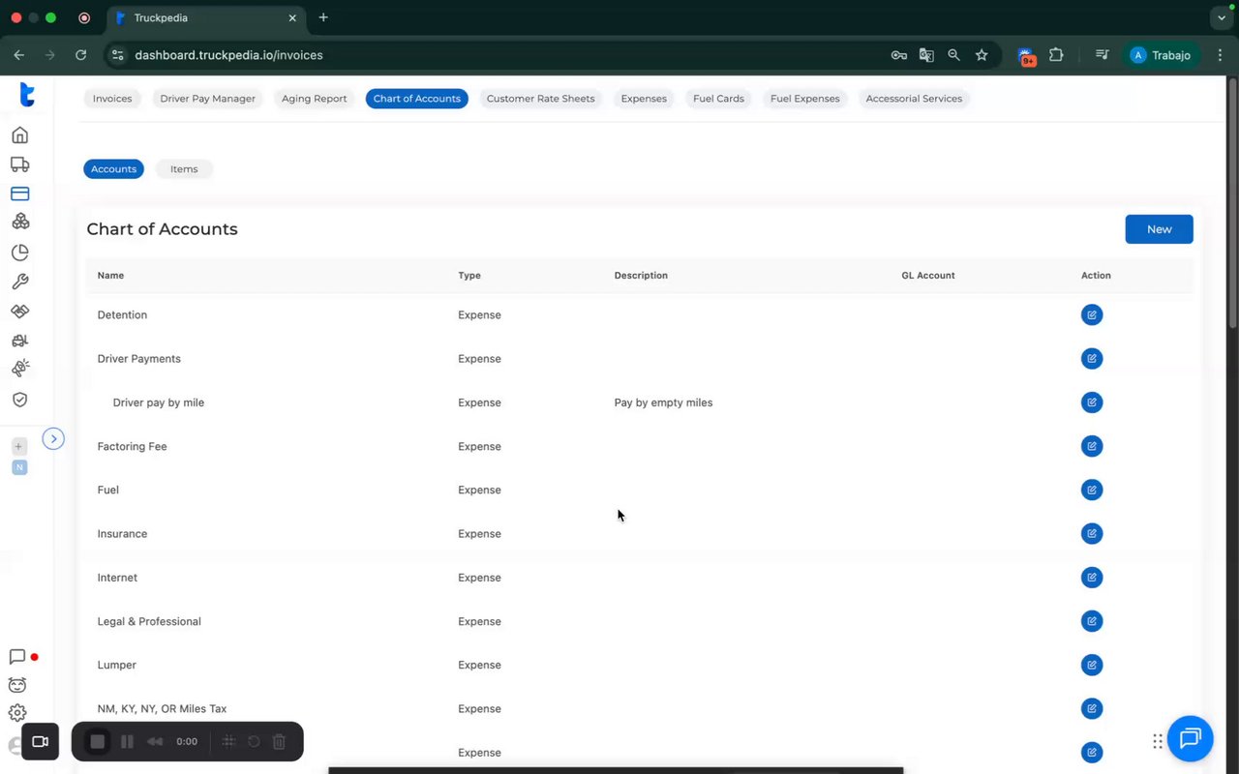Edit the Driver pay by mile account
1239x774 pixels.
click(x=1092, y=402)
